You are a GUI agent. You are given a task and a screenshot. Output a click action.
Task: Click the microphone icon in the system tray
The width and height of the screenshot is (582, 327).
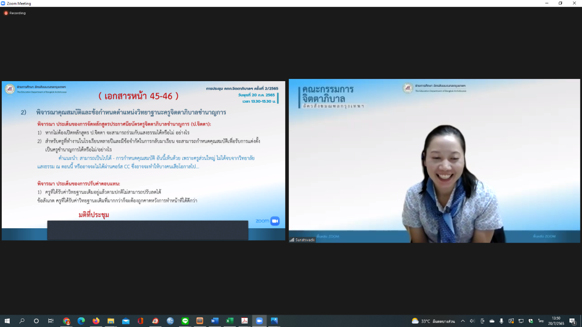(x=501, y=321)
